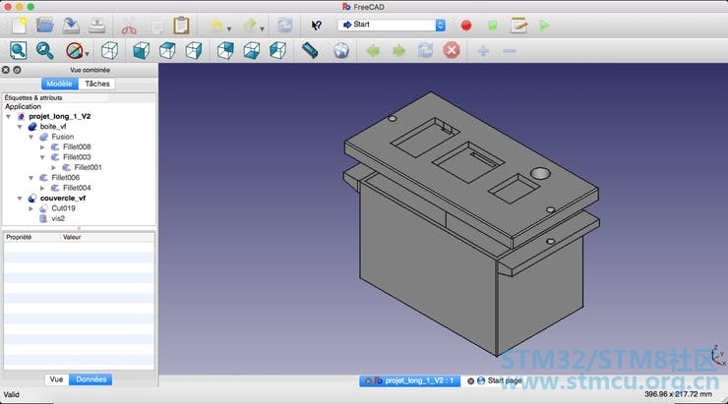Image resolution: width=728 pixels, height=404 pixels.
Task: Switch to the Données property tab
Action: click(91, 379)
